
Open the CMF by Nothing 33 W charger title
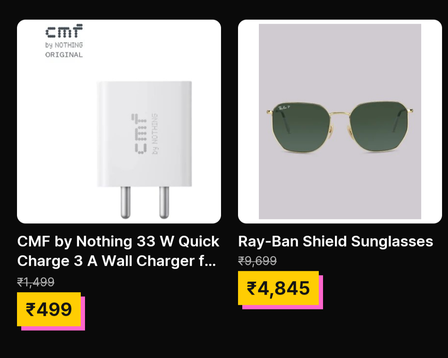coord(118,242)
